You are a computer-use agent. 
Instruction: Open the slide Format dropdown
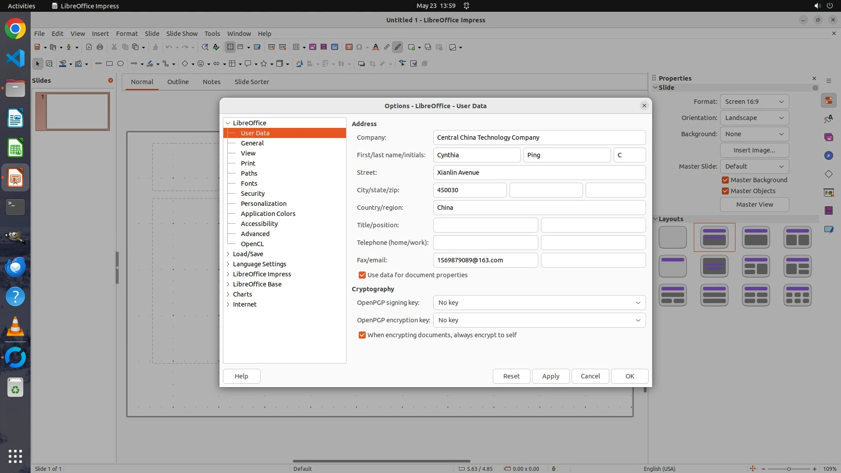click(754, 102)
